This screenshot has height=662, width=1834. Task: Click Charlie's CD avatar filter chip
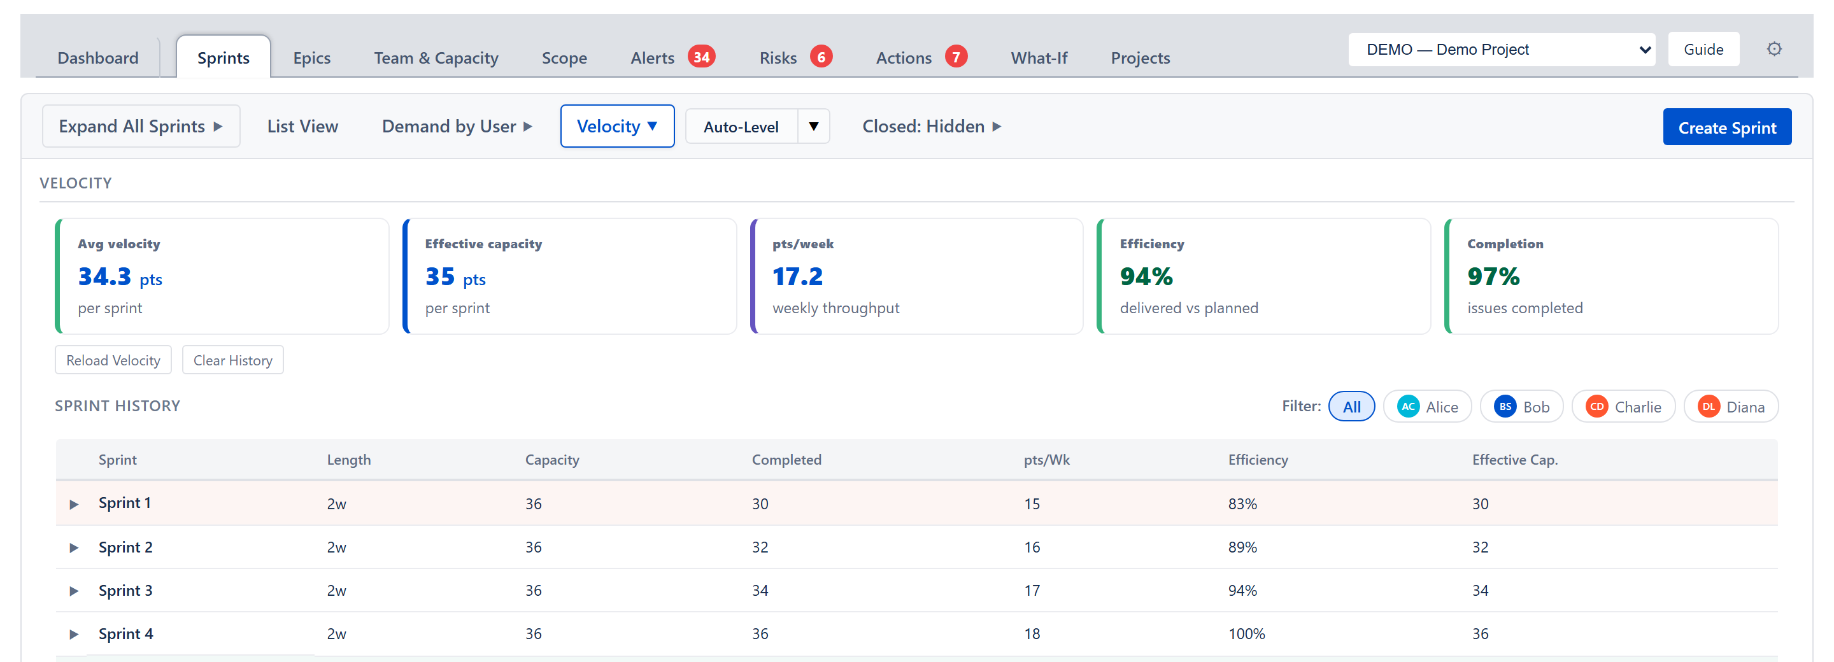tap(1623, 407)
